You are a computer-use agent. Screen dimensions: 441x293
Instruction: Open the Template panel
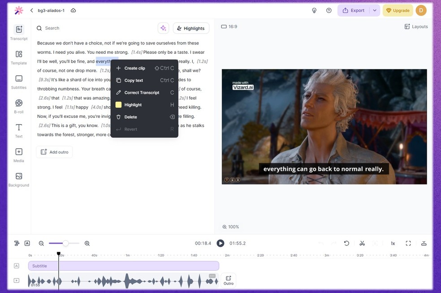19,57
